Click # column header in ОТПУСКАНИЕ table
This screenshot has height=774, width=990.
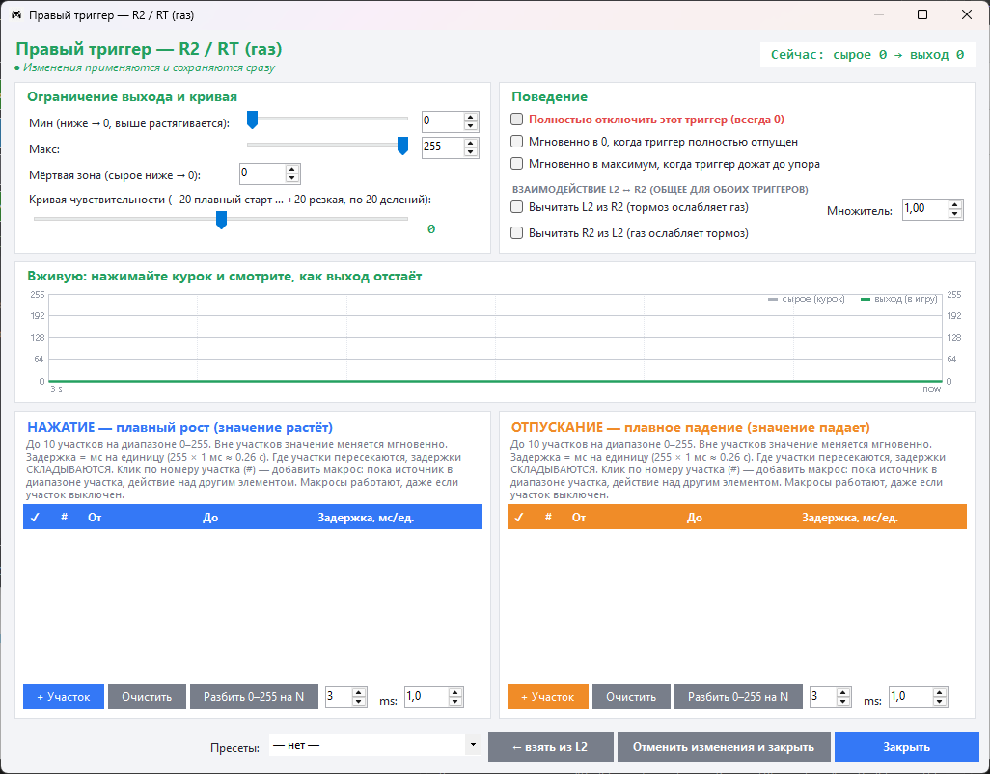click(x=548, y=517)
